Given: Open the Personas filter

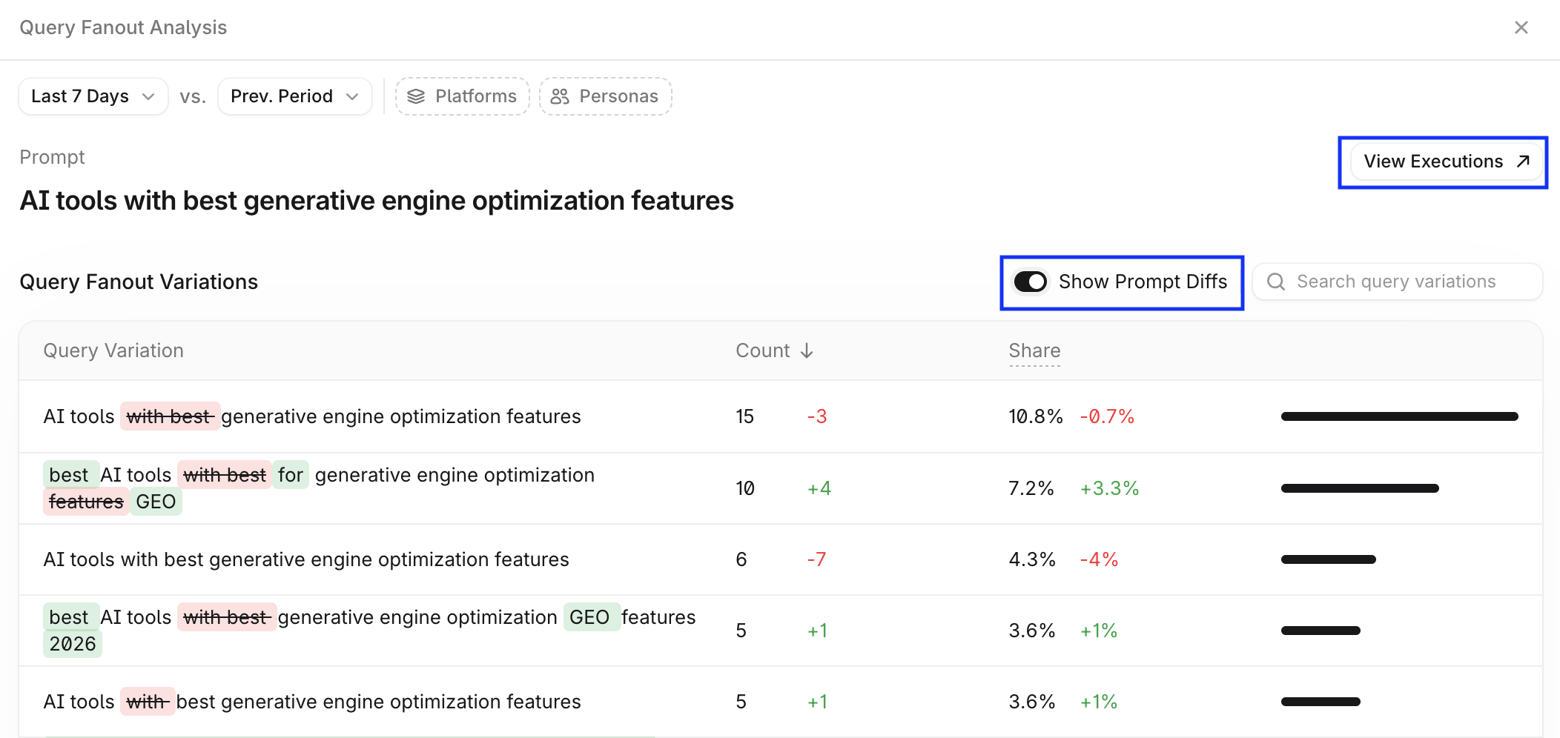Looking at the screenshot, I should (x=606, y=96).
